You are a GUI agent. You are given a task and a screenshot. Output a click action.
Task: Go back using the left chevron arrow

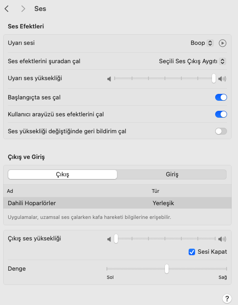[6, 9]
